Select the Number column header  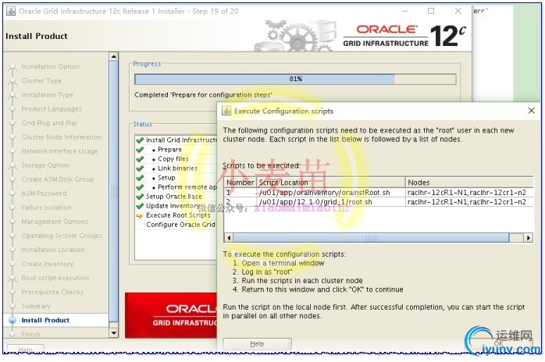(x=240, y=183)
